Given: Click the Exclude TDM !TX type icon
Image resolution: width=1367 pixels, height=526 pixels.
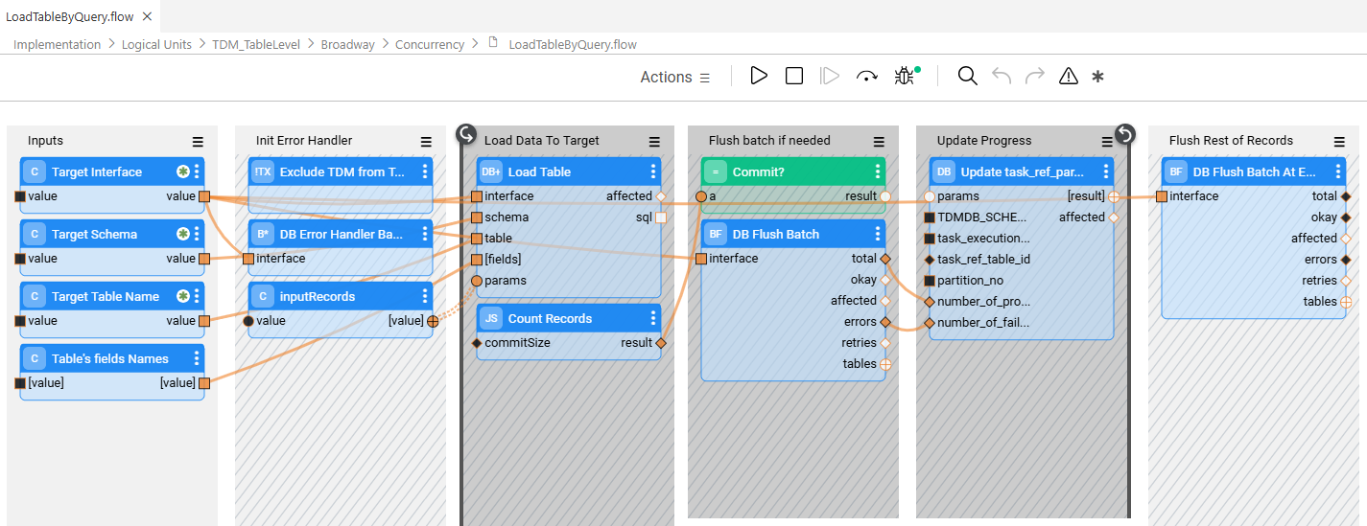Looking at the screenshot, I should tap(263, 172).
